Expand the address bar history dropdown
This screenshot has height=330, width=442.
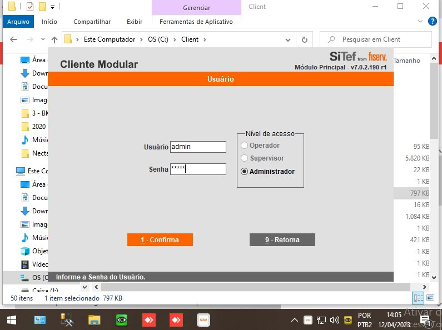point(288,39)
